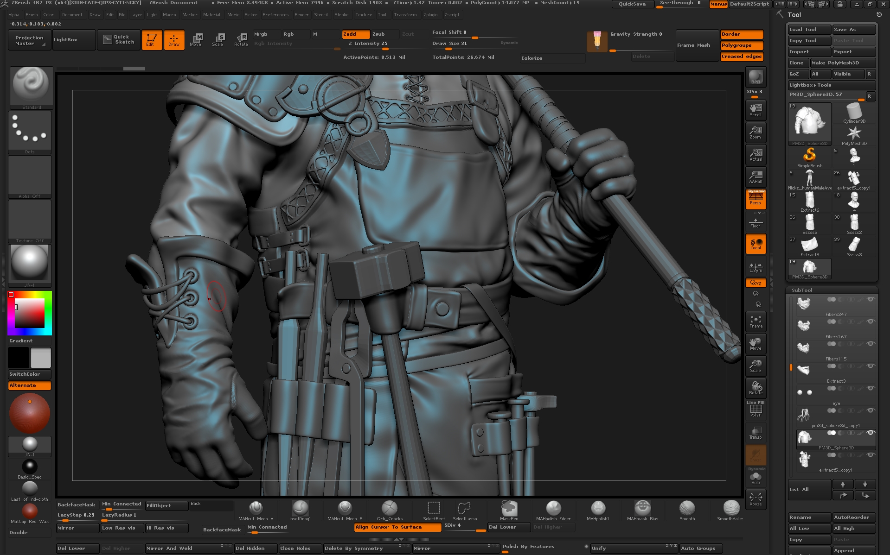Toggle Zsub sculpting mode

385,34
